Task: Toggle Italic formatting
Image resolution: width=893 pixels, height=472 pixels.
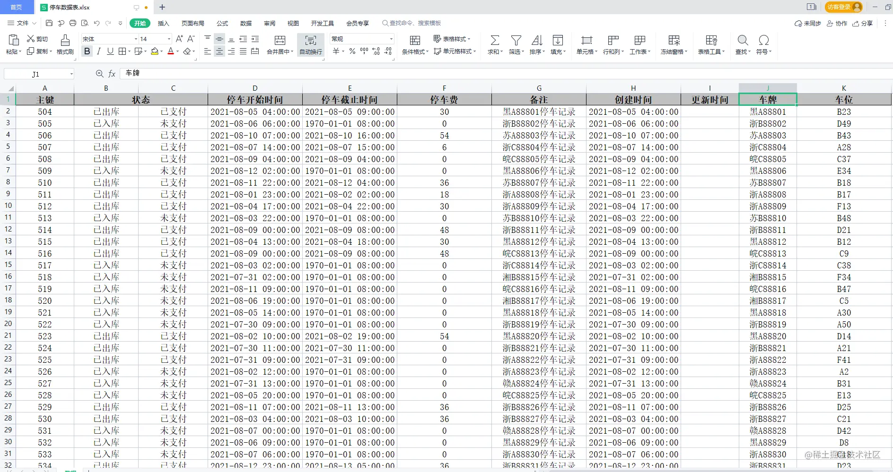Action: click(x=98, y=51)
